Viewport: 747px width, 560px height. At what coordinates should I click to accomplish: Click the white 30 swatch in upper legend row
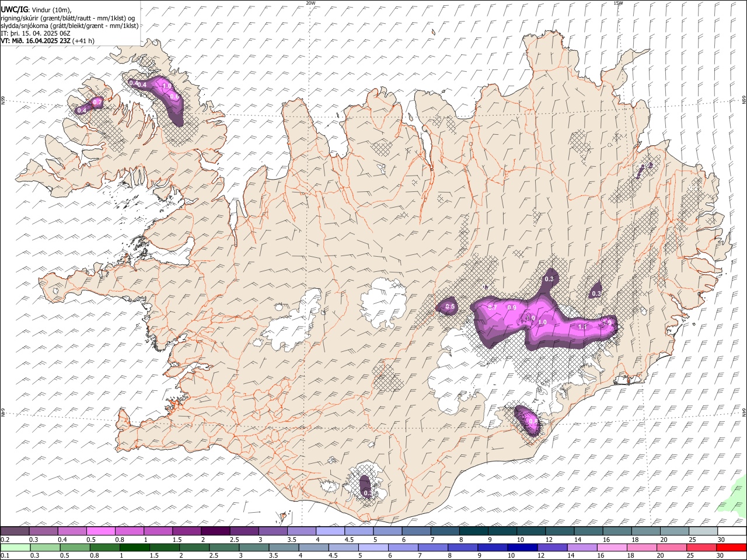point(732,531)
